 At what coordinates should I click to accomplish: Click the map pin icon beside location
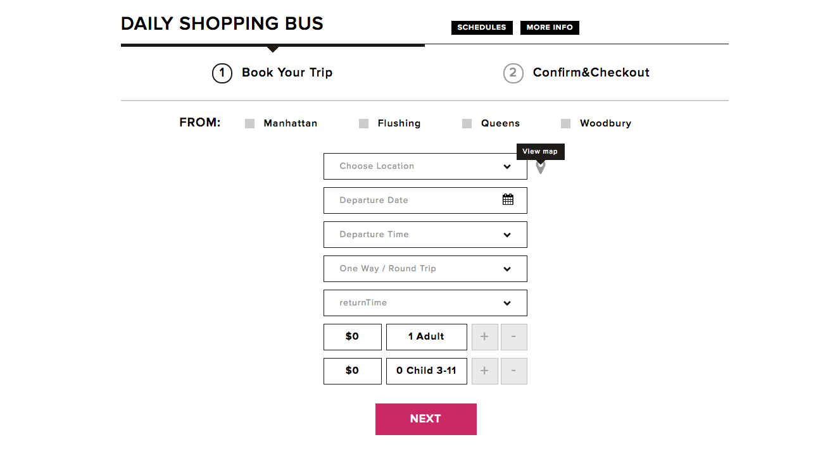pos(540,168)
